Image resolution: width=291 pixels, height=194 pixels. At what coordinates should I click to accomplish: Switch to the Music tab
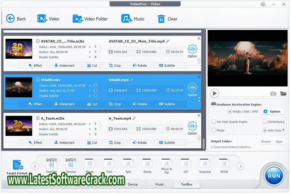tap(160, 184)
